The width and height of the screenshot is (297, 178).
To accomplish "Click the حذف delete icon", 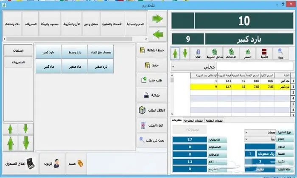I will click(x=198, y=53).
